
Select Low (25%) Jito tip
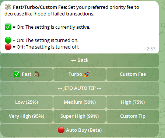(x=27, y=102)
